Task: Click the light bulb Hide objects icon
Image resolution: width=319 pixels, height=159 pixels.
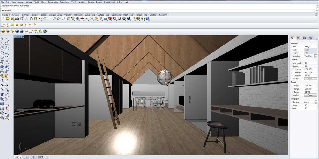Action: click(101, 18)
